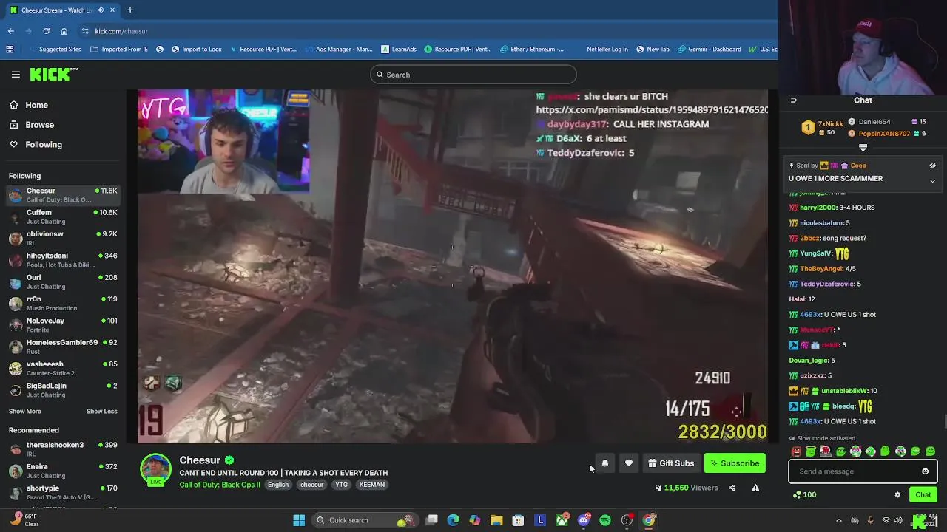
Task: Open hiheyitsdani channel in Following
Action: (63, 260)
